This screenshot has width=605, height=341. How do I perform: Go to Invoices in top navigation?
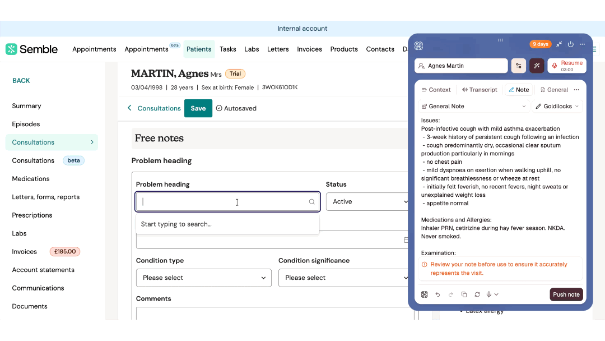(309, 49)
